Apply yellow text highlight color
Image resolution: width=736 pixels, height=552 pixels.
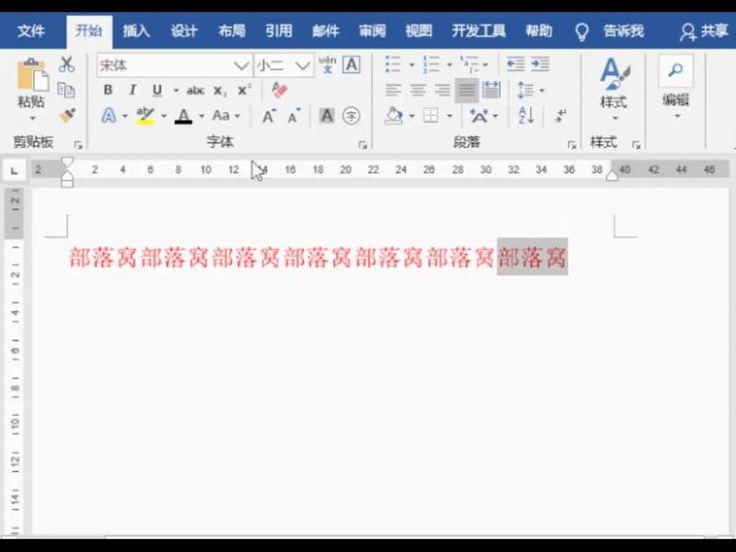(145, 116)
